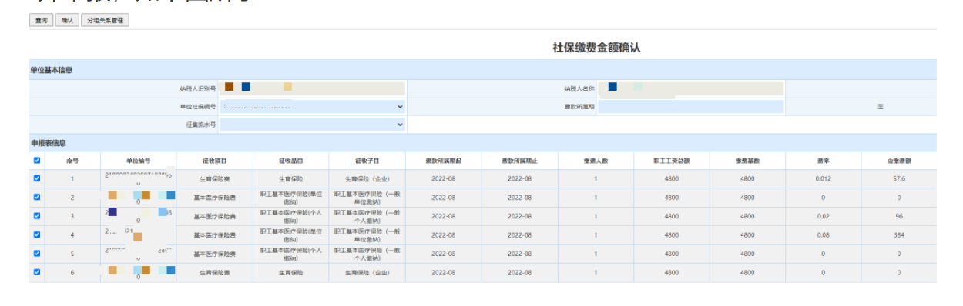
Task: Open the 征集流水号 dropdown
Action: coord(312,124)
